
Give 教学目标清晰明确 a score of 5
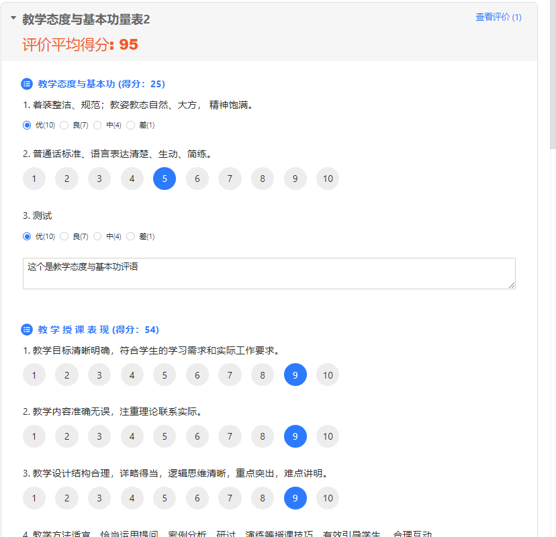165,375
